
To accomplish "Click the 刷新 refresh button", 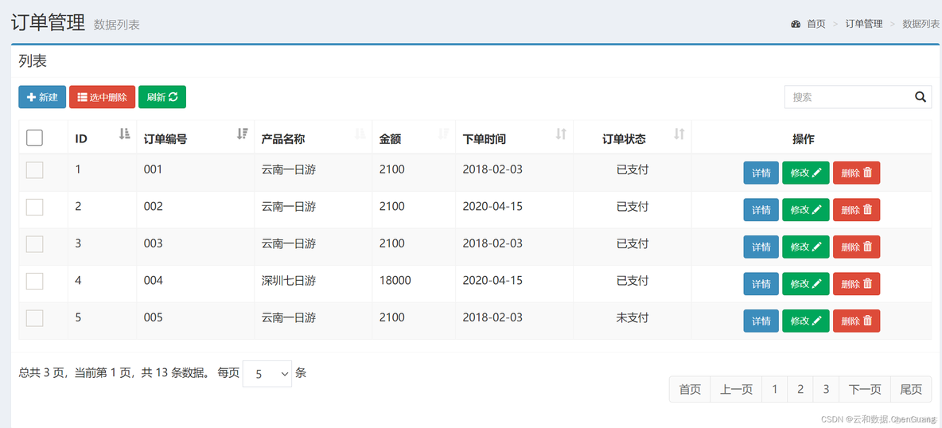I will click(162, 97).
